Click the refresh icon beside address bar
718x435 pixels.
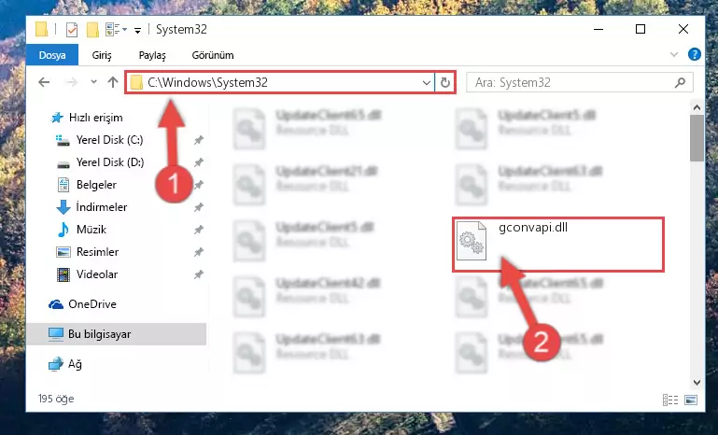(x=445, y=82)
